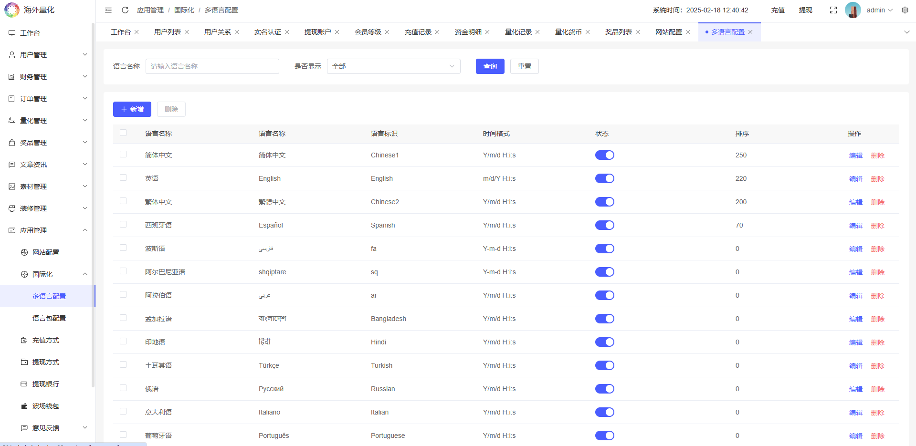Toggle the sidebar with the hamburger icon

click(x=108, y=10)
